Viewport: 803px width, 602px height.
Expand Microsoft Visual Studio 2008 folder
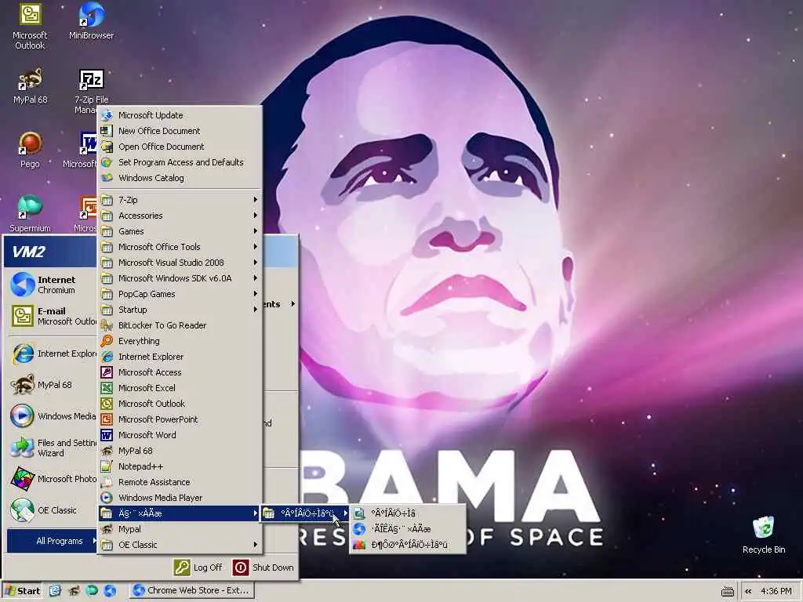pyautogui.click(x=180, y=263)
